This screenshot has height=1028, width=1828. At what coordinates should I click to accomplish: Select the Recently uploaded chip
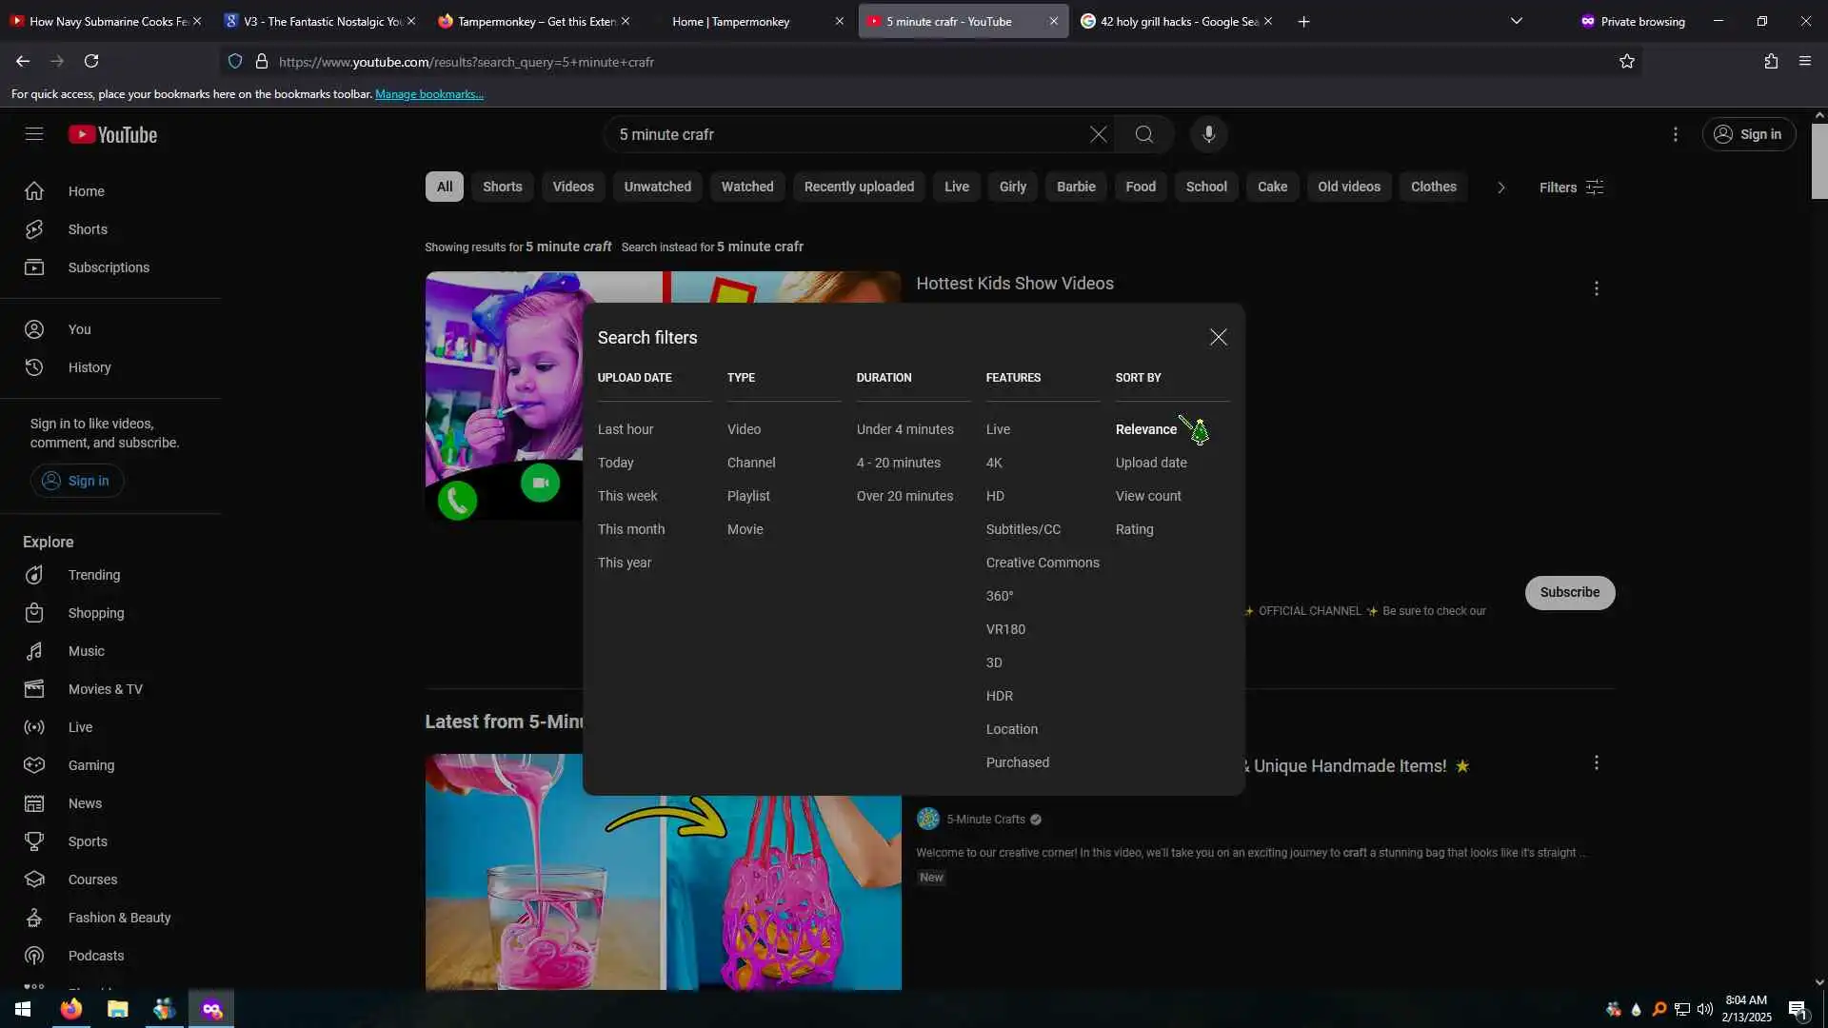pos(858,187)
